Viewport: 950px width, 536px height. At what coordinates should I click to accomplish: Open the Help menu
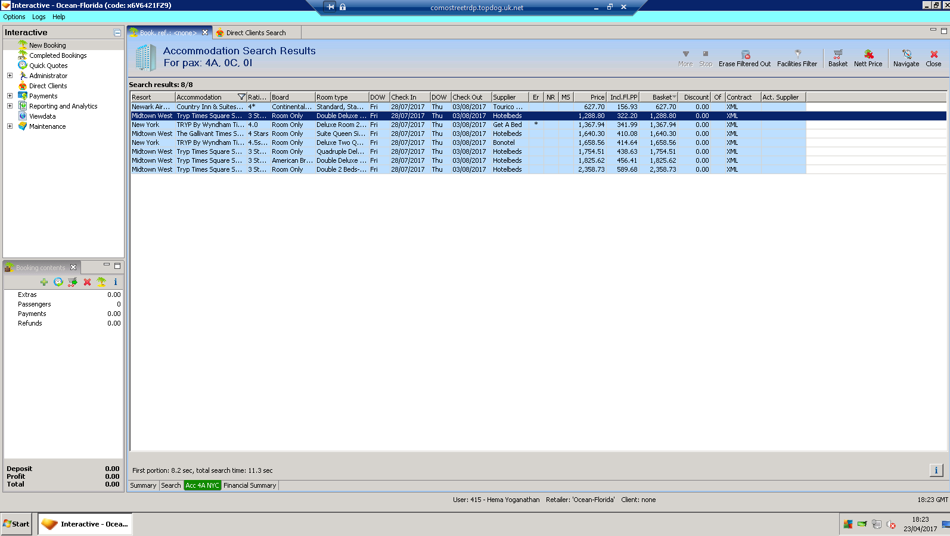click(58, 17)
